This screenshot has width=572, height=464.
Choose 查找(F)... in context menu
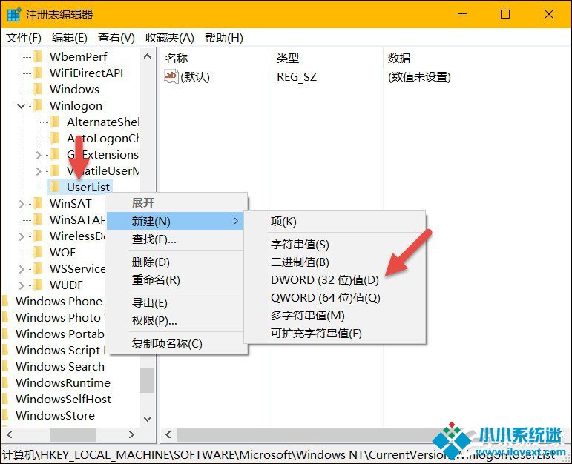coord(176,239)
